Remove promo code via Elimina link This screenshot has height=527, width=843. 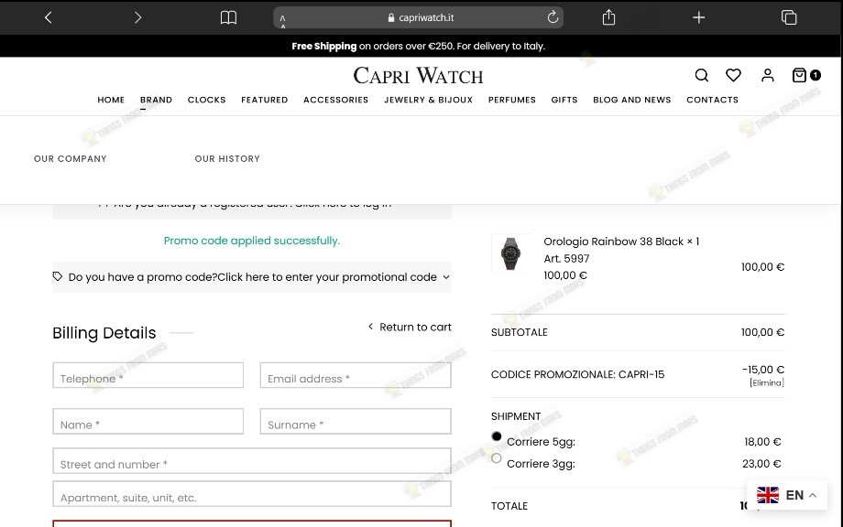767,382
